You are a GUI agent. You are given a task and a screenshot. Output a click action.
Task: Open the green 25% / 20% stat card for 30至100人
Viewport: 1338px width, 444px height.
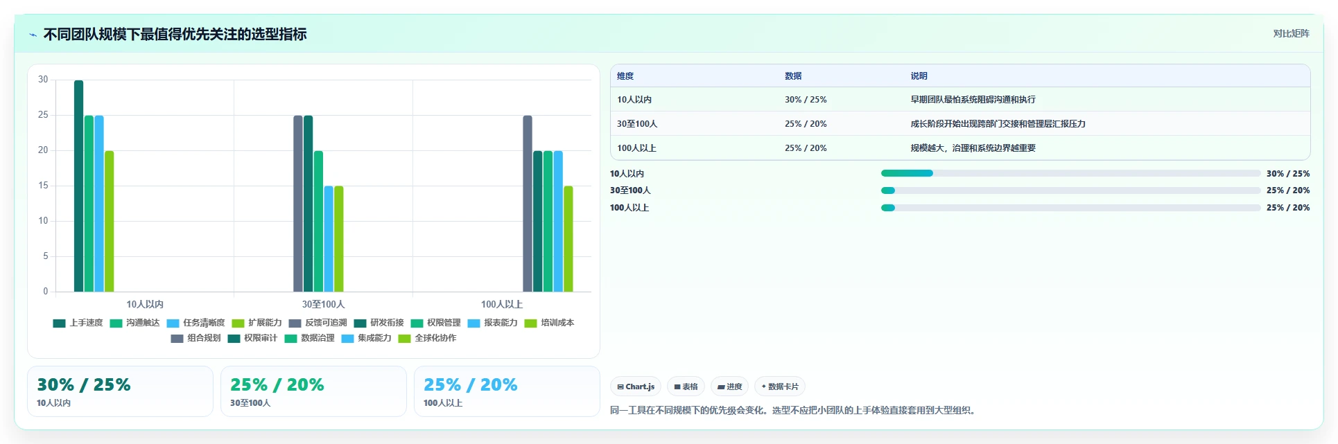(313, 391)
